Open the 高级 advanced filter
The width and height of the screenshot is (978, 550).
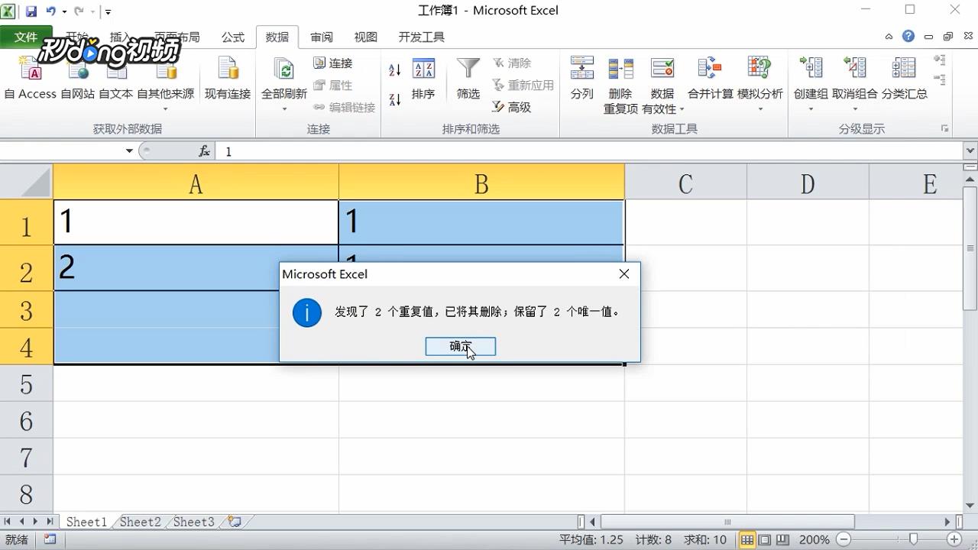point(512,108)
